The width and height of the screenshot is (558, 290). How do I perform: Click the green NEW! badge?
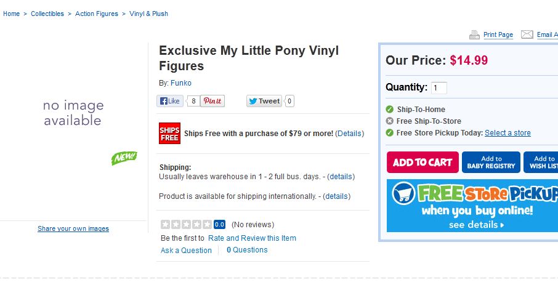point(124,158)
